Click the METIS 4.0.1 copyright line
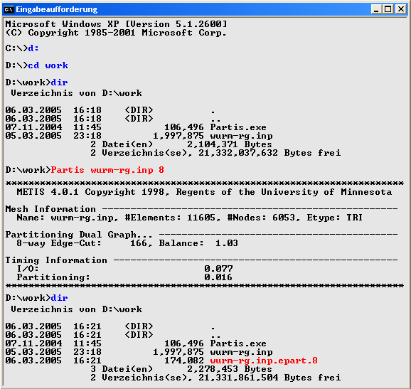411x389 pixels. coord(204,192)
